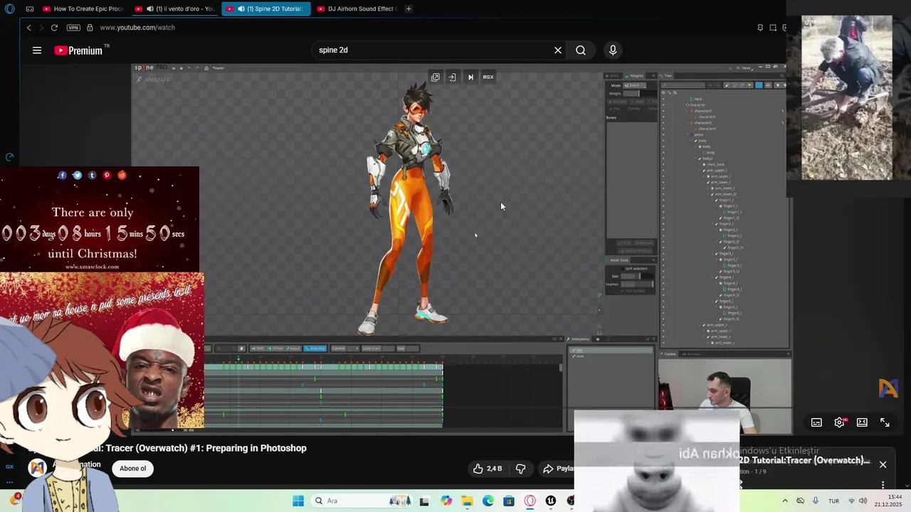Open the Mode dropdown in the Weights panel
This screenshot has width=911, height=512.
coord(635,85)
